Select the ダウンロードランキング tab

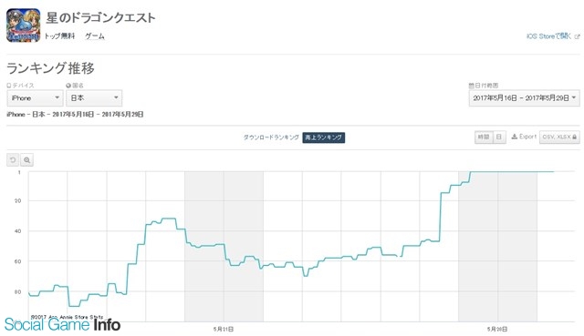click(271, 137)
